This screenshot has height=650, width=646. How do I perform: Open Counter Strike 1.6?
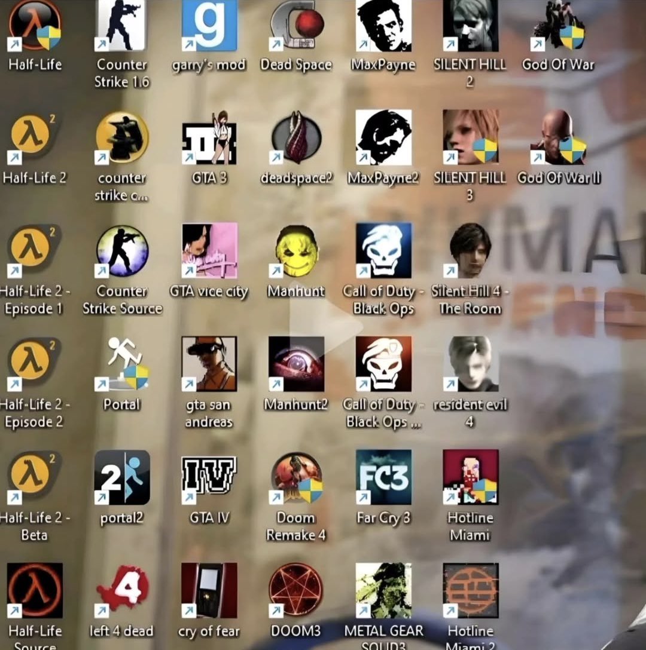121,27
